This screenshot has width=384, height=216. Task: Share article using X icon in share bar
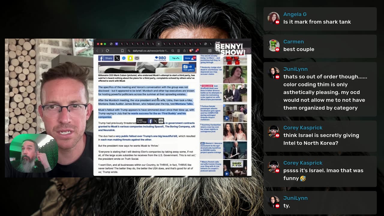coord(117,58)
